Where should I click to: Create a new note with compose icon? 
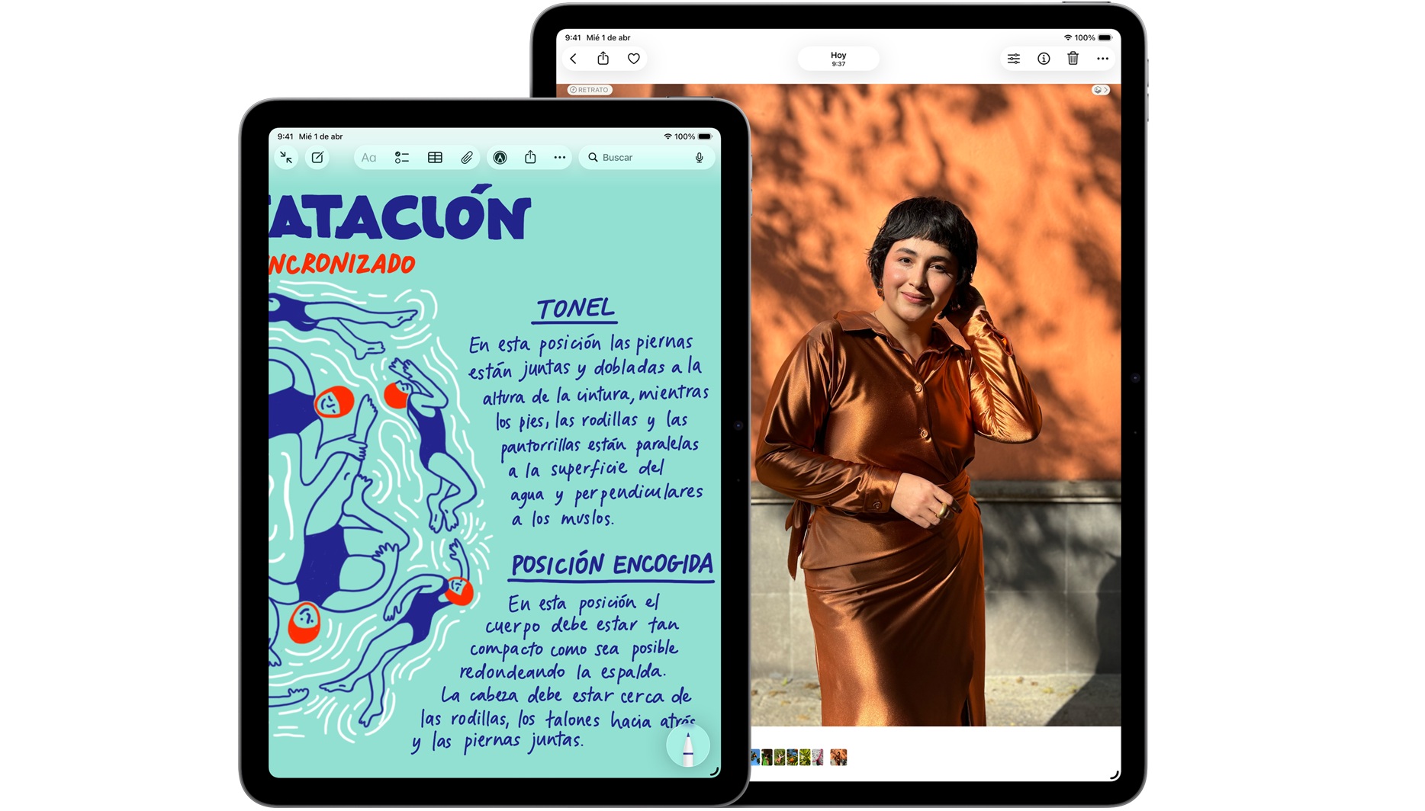pos(317,158)
